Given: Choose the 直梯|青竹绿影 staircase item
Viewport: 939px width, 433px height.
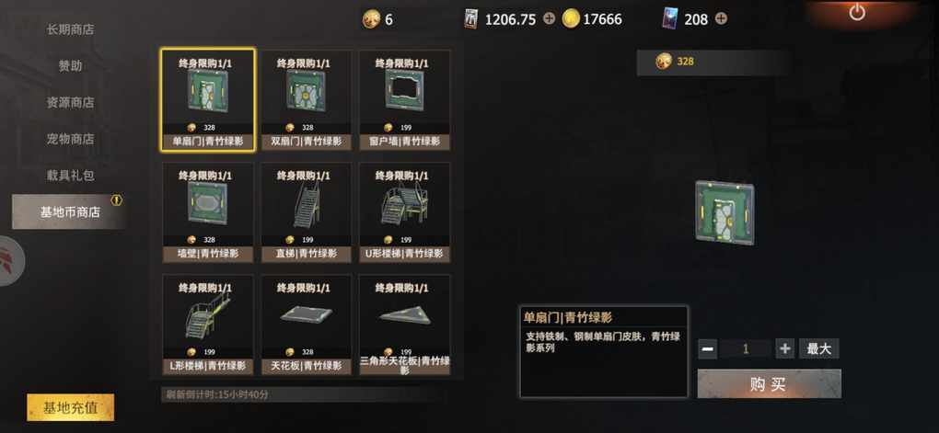Looking at the screenshot, I should pyautogui.click(x=306, y=212).
